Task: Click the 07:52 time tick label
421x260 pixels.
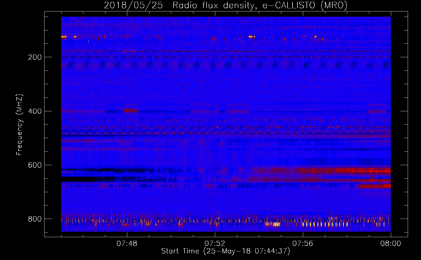Action: 215,244
